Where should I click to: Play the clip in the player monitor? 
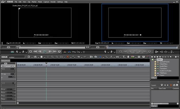[x=45, y=52]
